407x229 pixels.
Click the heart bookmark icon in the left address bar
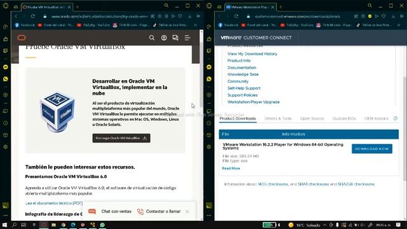pyautogui.click(x=180, y=16)
